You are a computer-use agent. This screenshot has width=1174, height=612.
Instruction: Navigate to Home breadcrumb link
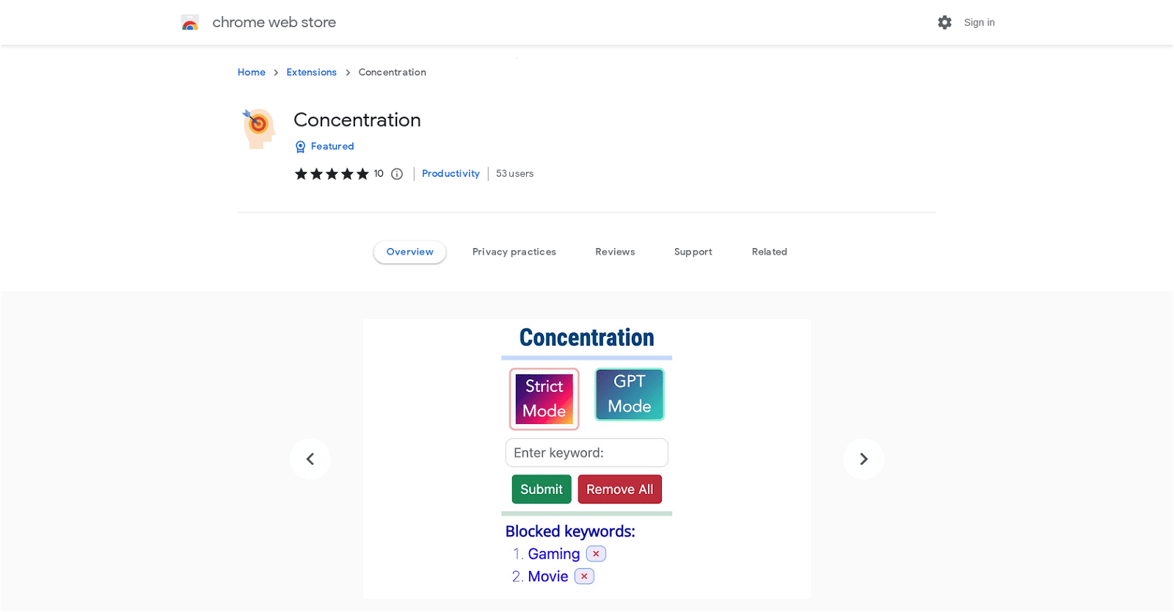251,72
